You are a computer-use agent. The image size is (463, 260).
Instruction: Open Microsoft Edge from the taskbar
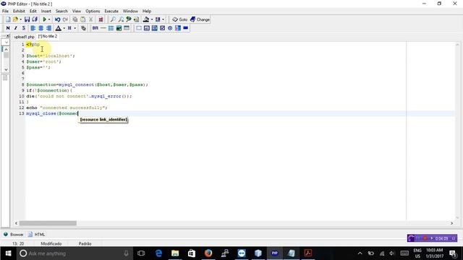coord(158,253)
